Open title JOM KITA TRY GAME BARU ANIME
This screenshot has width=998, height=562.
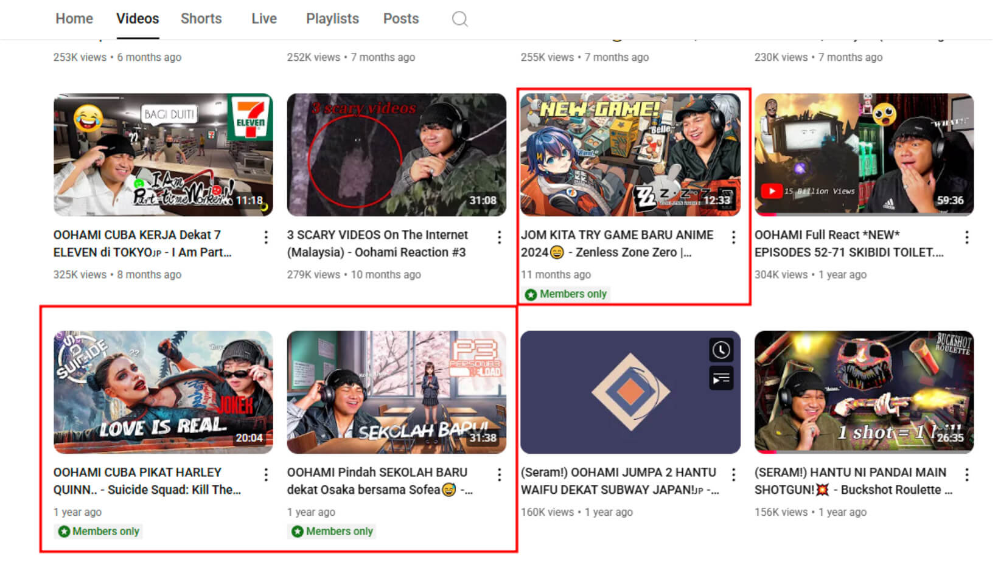(617, 243)
